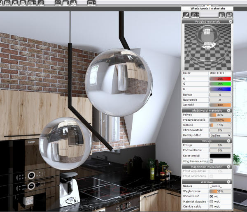Adjust the Jasność slider at 100
The width and height of the screenshot is (247, 212).
pos(220,105)
